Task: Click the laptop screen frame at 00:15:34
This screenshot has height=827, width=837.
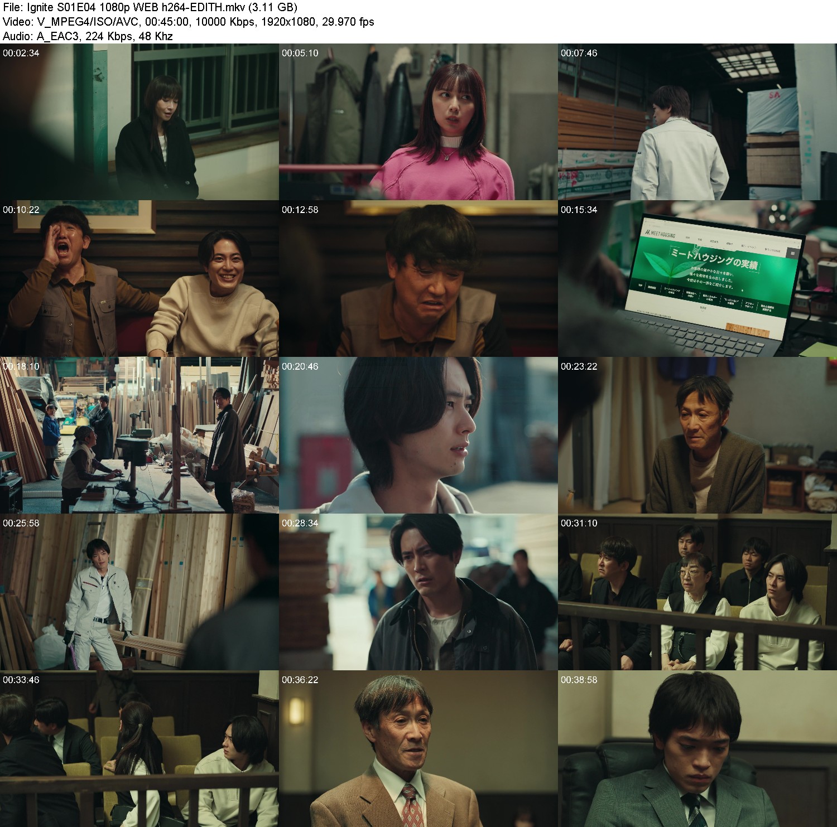Action: point(698,278)
